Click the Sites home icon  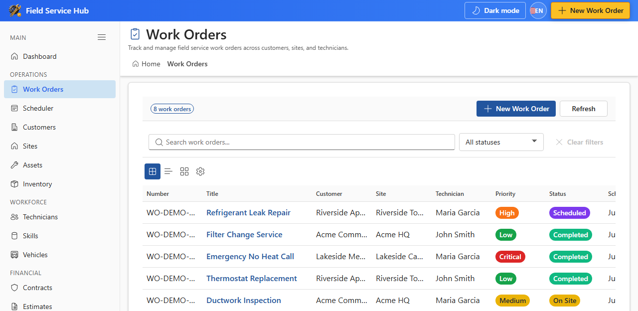tap(14, 146)
